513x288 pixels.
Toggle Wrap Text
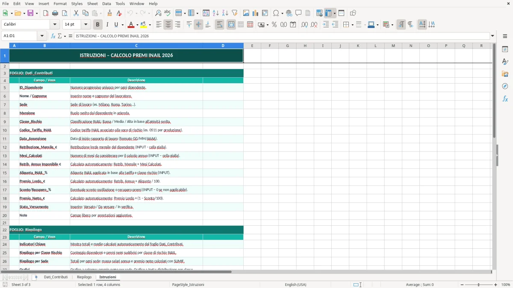tap(220, 25)
